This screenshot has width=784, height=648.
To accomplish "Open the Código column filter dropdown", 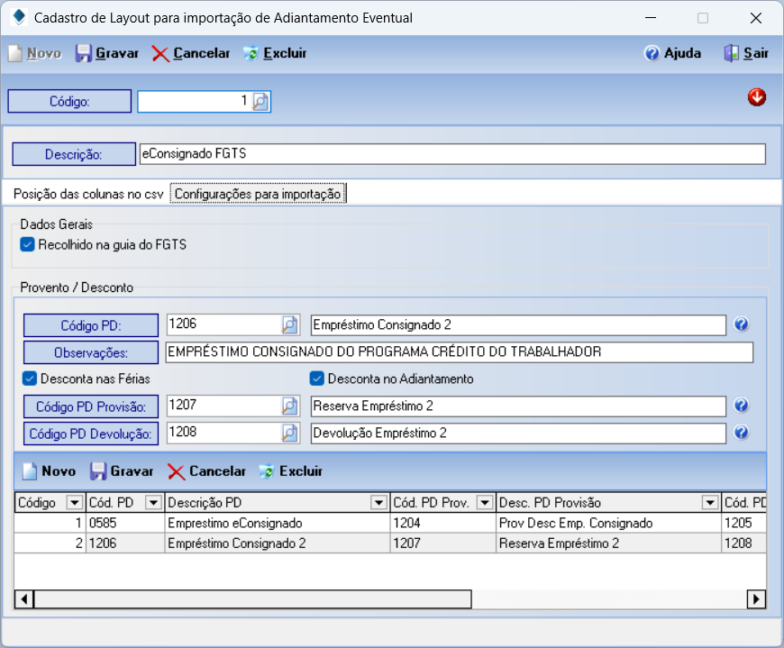I will (x=74, y=502).
